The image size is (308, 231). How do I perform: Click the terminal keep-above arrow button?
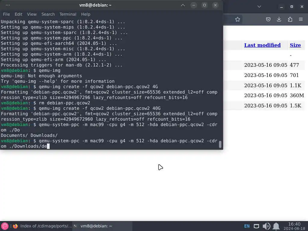[183, 5]
